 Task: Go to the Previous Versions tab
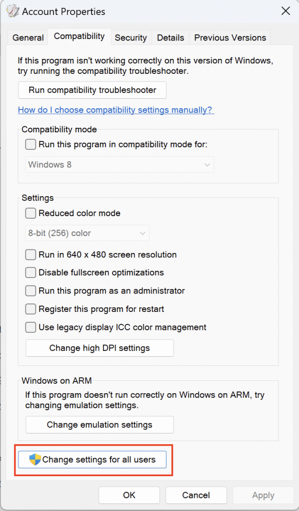(x=230, y=38)
